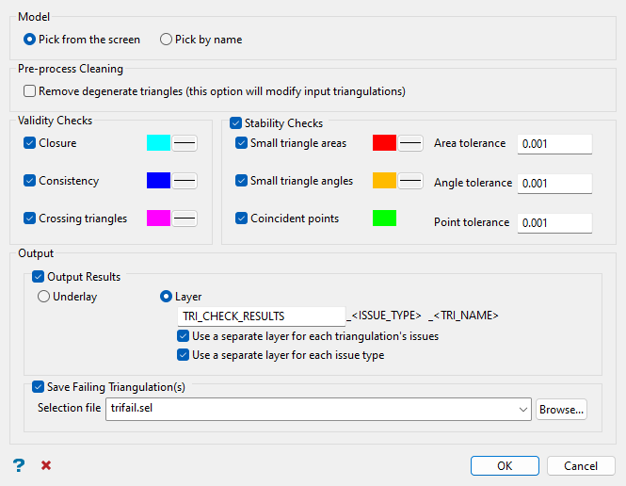Click the Area tolerance input field
This screenshot has height=486, width=626.
[554, 144]
